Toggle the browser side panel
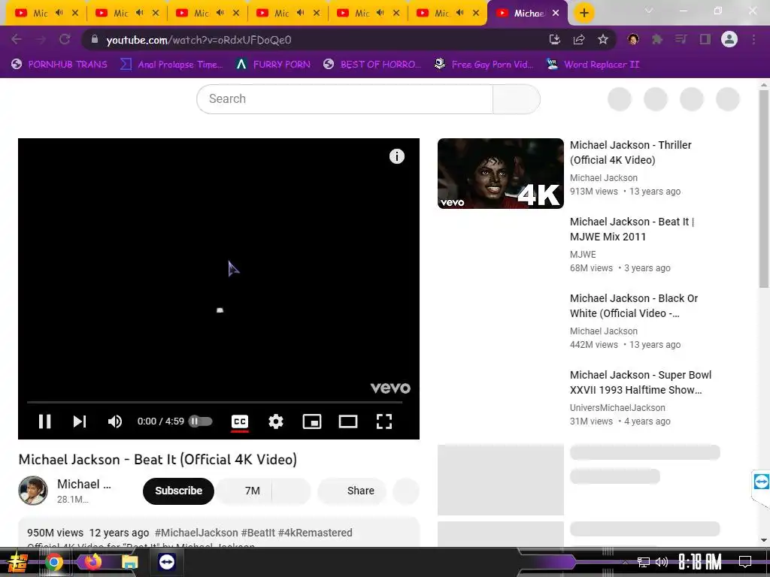 click(705, 40)
